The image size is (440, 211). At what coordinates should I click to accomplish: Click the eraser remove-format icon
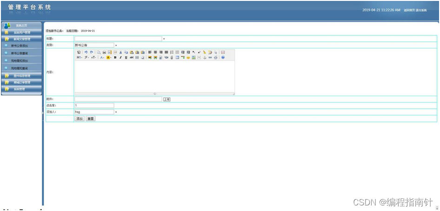tap(142, 58)
